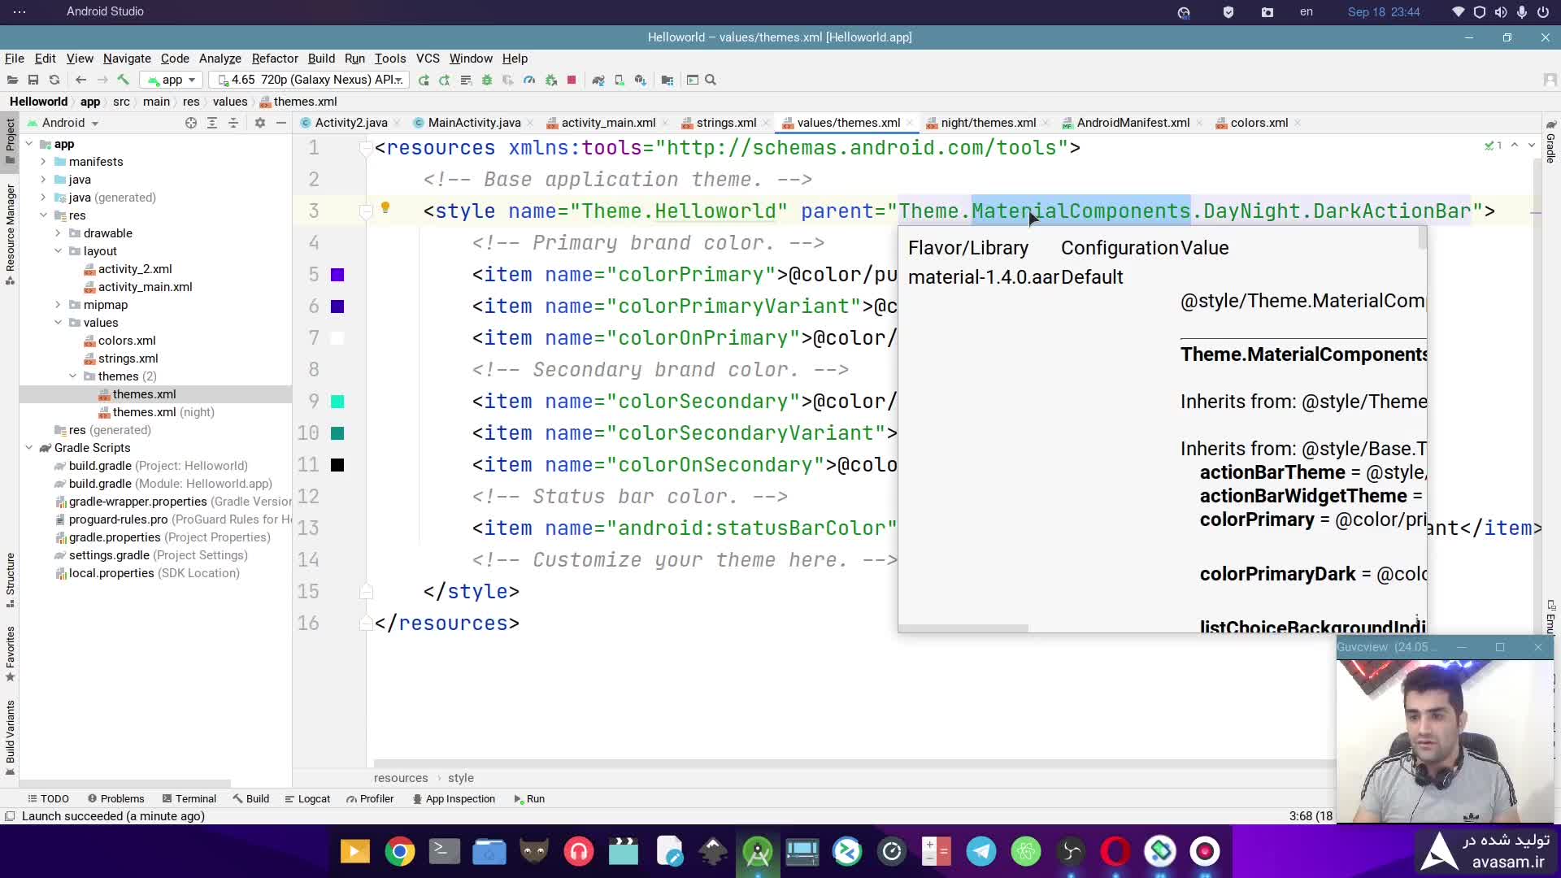
Task: Click the Sync/Reload from disk icon
Action: [x=54, y=80]
